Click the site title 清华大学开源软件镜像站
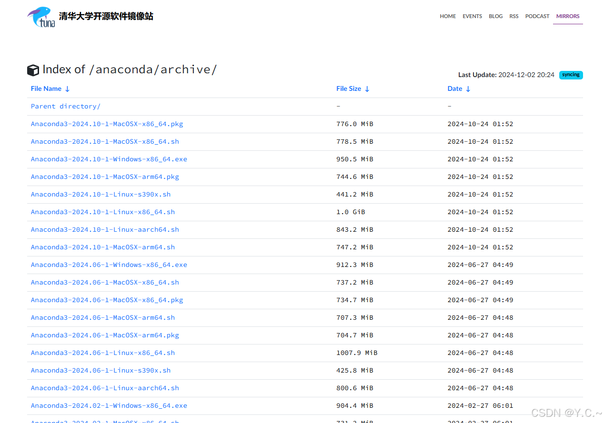Image resolution: width=604 pixels, height=423 pixels. [106, 16]
